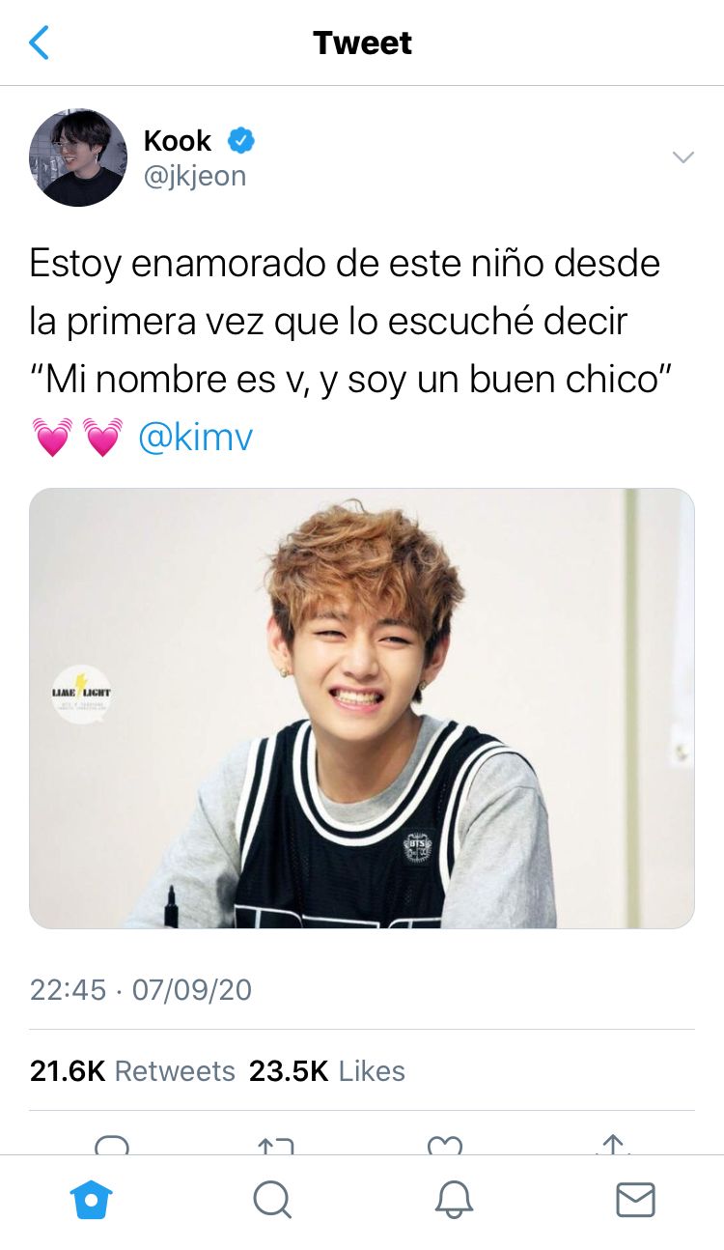
Task: Tap the back arrow icon
Action: coord(39,43)
